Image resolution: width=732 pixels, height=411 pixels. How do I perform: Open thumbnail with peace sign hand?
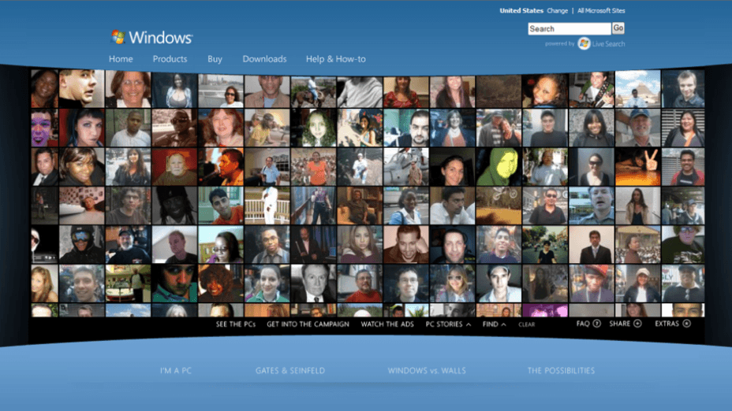point(637,167)
